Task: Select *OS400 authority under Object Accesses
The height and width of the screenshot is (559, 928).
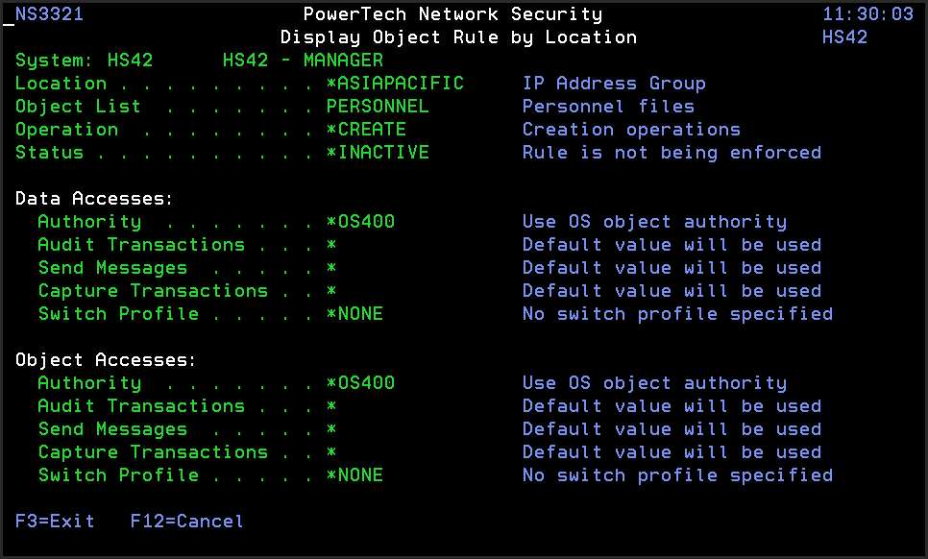Action: [x=360, y=383]
